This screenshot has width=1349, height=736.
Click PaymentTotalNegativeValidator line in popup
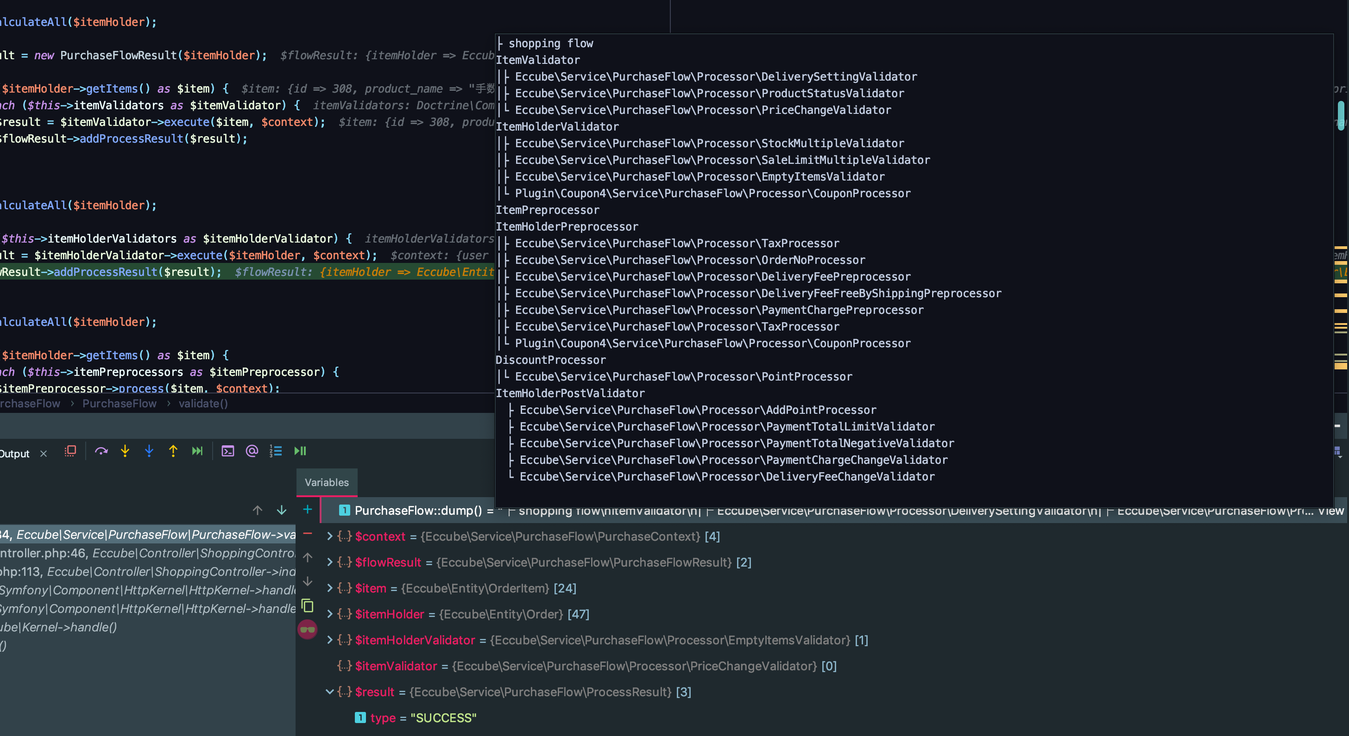pyautogui.click(x=737, y=443)
